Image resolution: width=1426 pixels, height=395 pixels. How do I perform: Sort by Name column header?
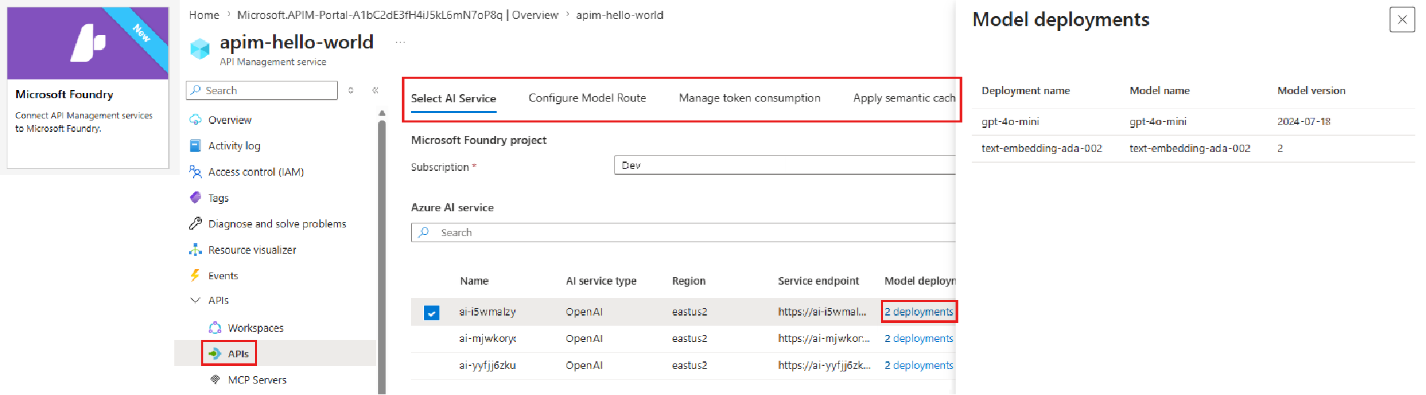[474, 281]
